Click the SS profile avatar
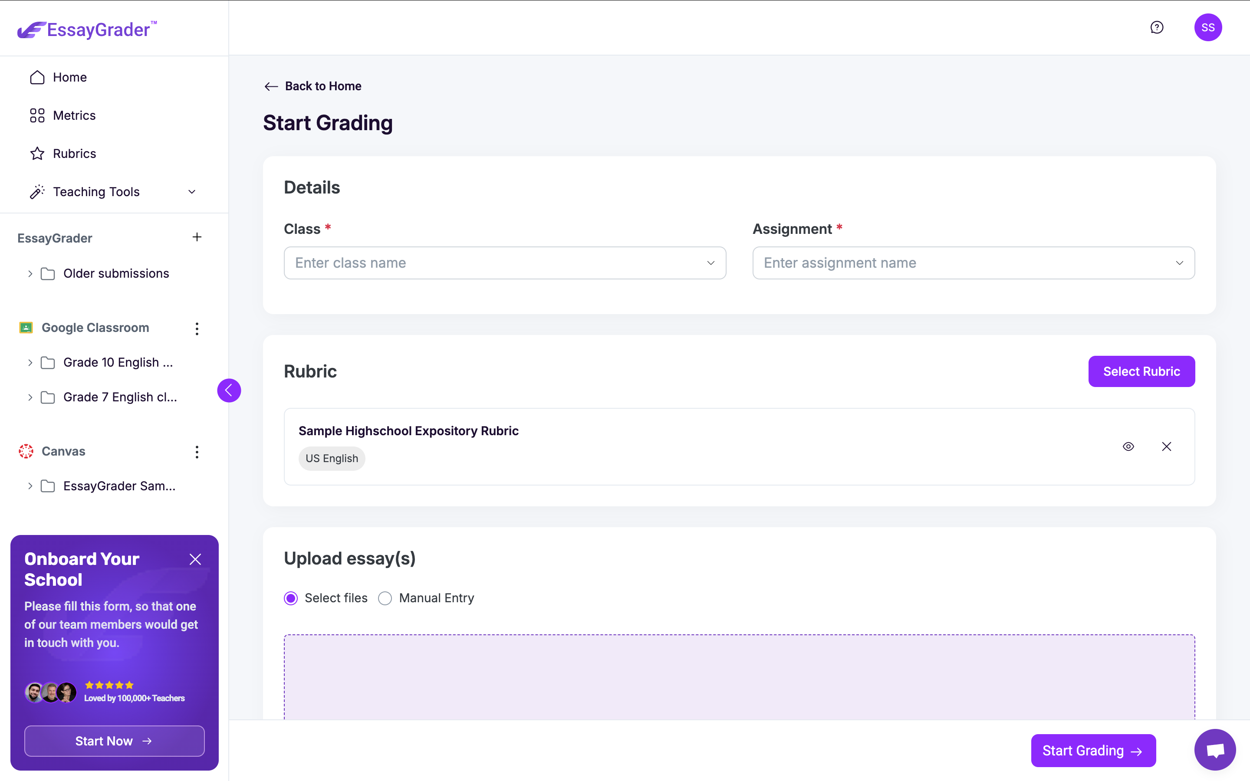 click(1207, 27)
